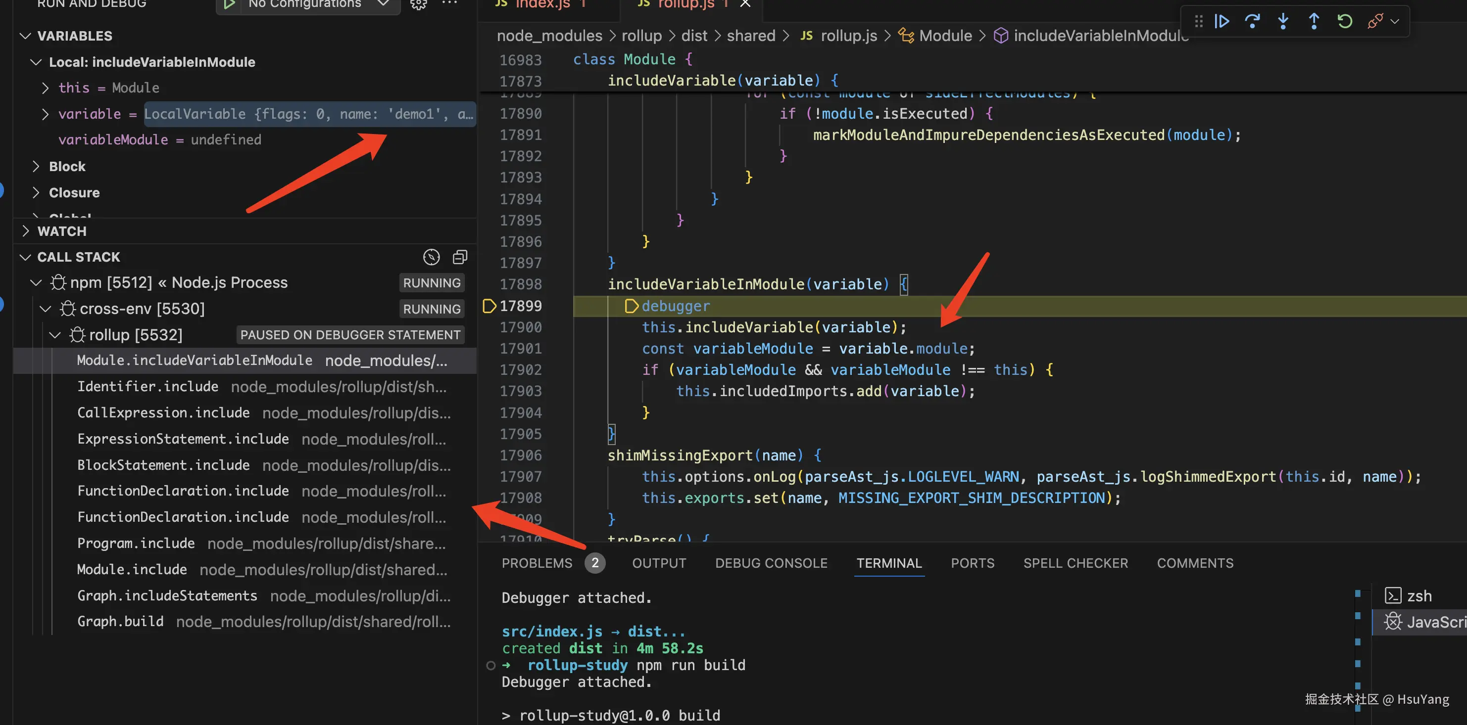Click the Step Out debug icon
The width and height of the screenshot is (1467, 725).
1314,22
